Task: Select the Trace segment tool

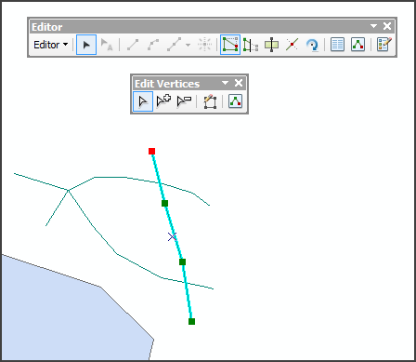Action: coord(174,45)
